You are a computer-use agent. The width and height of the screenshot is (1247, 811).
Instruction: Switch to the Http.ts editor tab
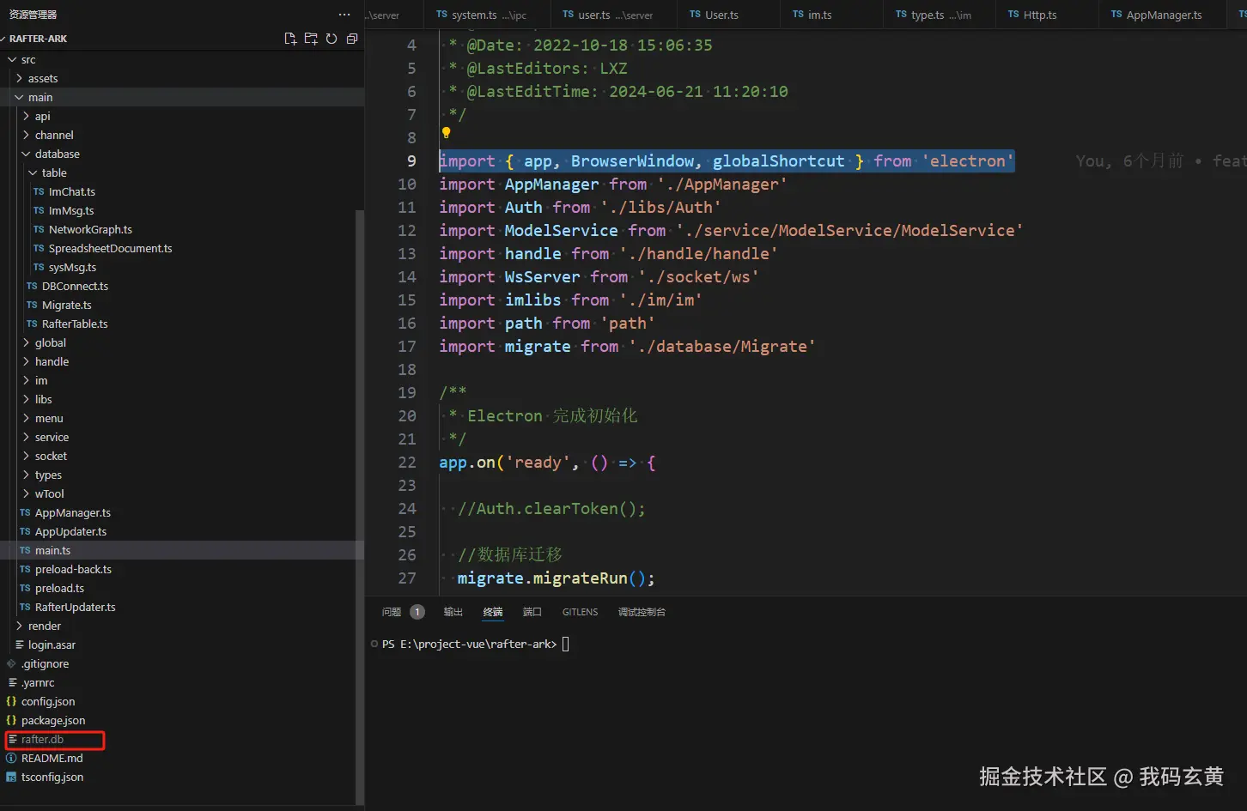(x=1047, y=15)
